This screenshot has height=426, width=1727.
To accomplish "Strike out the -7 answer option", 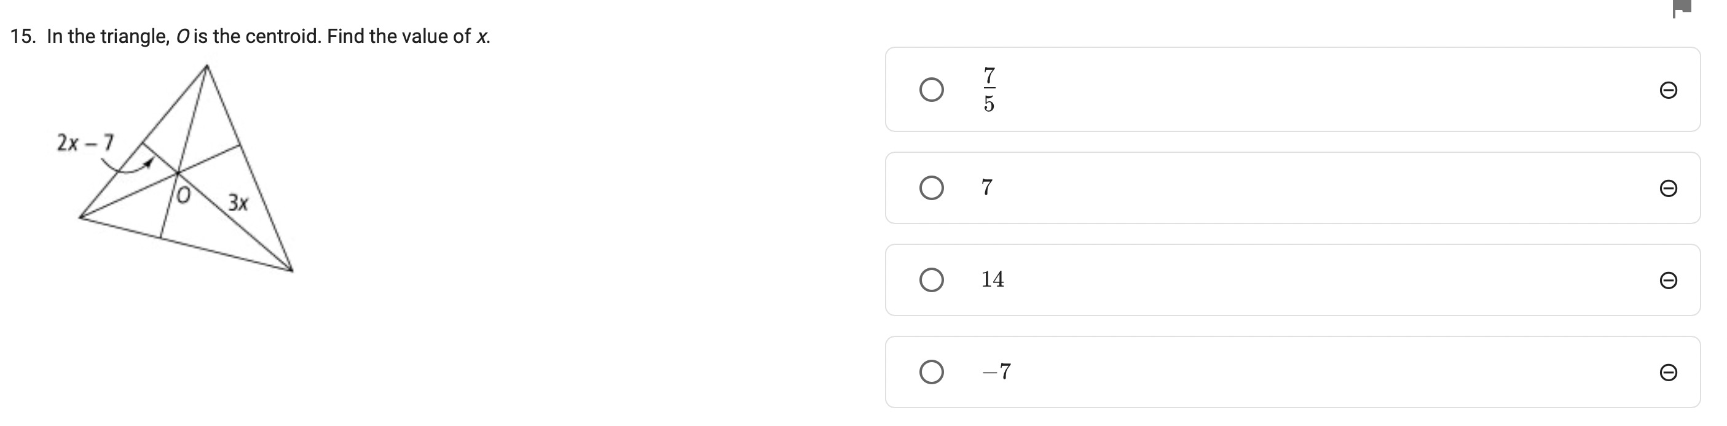I will pyautogui.click(x=1669, y=373).
